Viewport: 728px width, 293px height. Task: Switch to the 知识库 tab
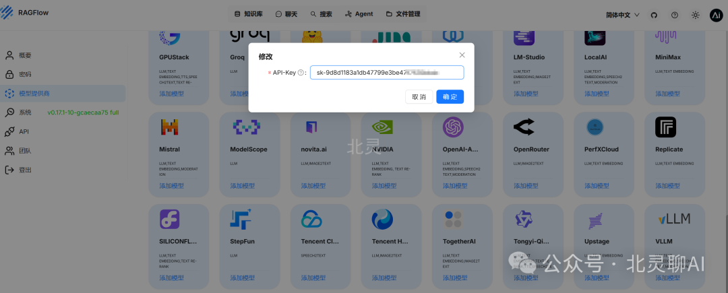coord(249,14)
